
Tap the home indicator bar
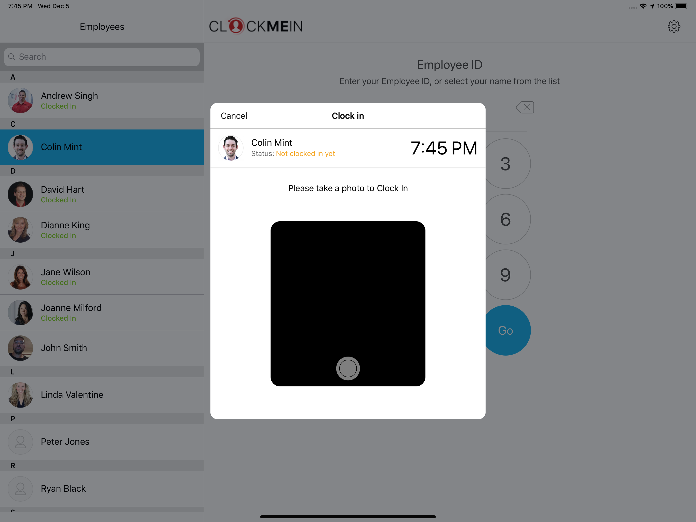pos(348,517)
